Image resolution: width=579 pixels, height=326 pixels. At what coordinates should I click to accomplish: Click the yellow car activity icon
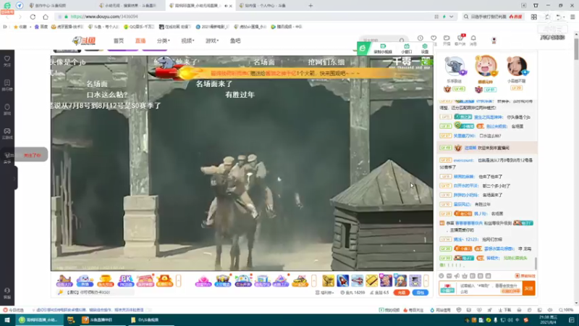click(300, 281)
